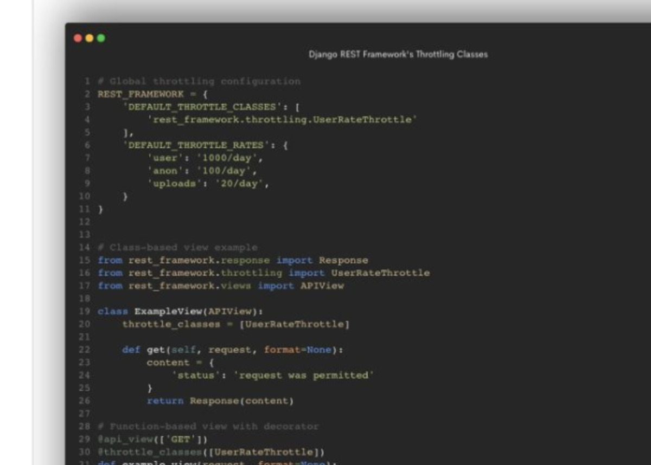Click the "'status': 'request was permitted'" line
Screen dimensions: 651x465
[x=273, y=376]
